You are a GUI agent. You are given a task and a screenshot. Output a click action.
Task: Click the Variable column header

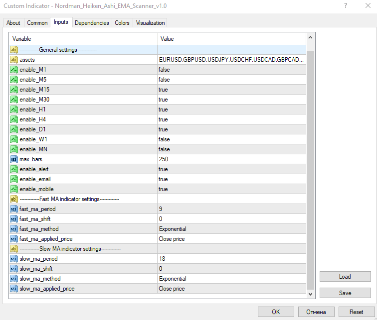pos(83,39)
